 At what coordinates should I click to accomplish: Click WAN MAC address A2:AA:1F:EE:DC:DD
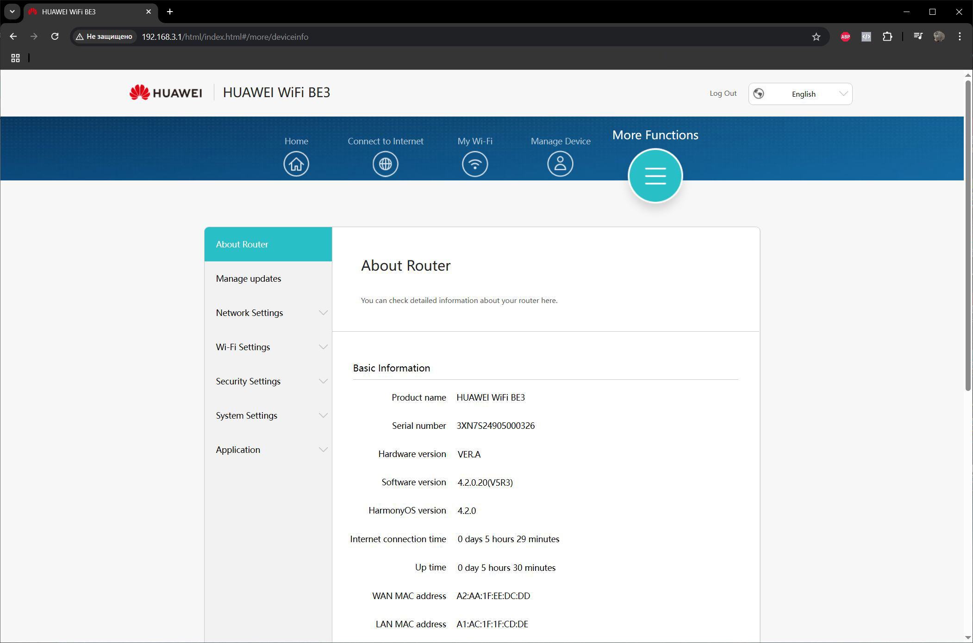(493, 596)
